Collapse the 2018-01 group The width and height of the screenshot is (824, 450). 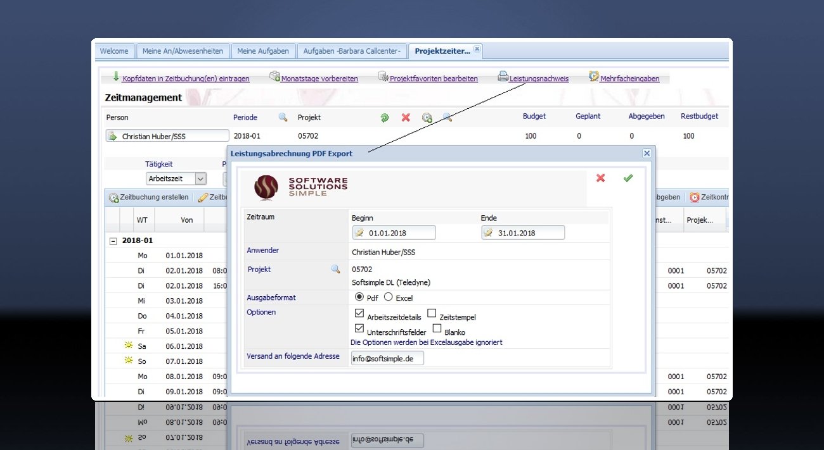pyautogui.click(x=113, y=241)
